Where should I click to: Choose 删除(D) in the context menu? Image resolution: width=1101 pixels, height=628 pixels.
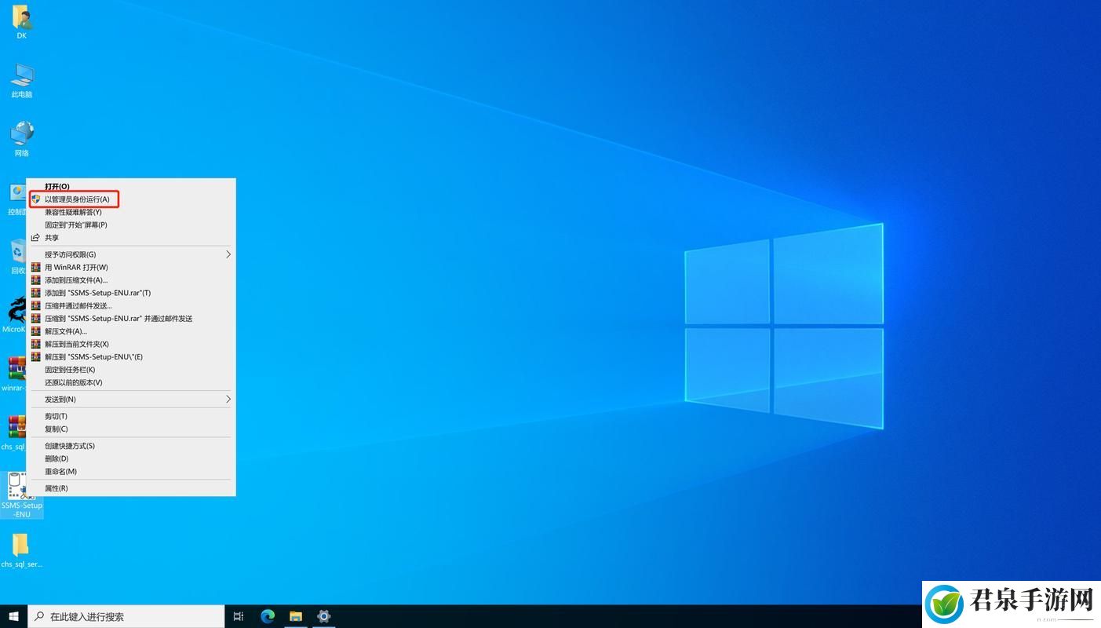point(131,458)
